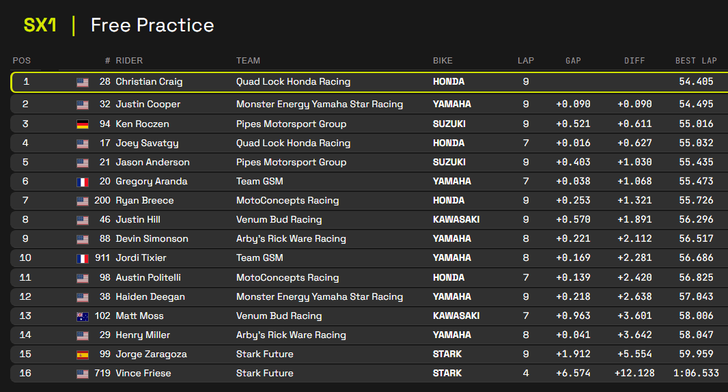This screenshot has height=392, width=728.
Task: Click the US flag beside Vince Friese
Action: click(83, 374)
